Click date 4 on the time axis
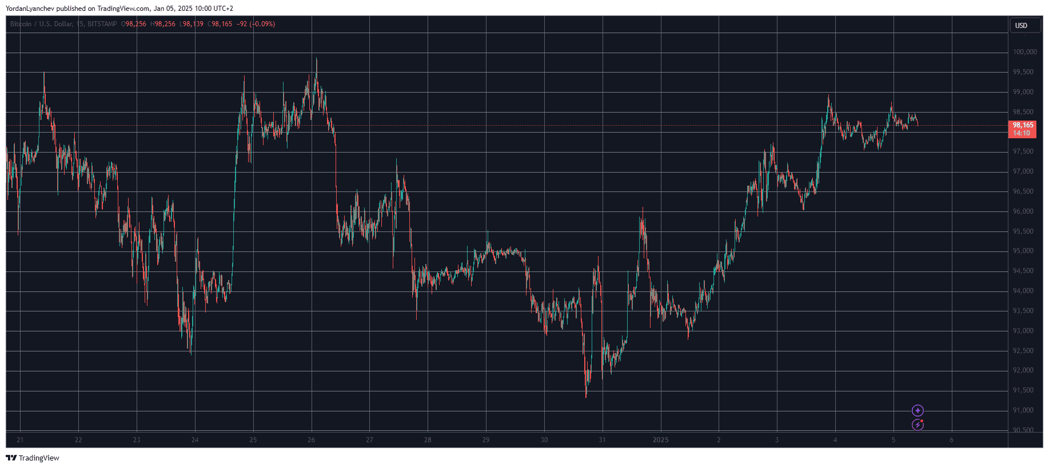Viewport: 1049px width, 468px height. 835,440
